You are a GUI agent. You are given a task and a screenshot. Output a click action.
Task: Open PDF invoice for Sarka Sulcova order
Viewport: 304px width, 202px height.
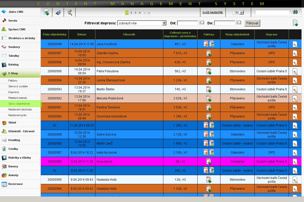pyautogui.click(x=206, y=134)
